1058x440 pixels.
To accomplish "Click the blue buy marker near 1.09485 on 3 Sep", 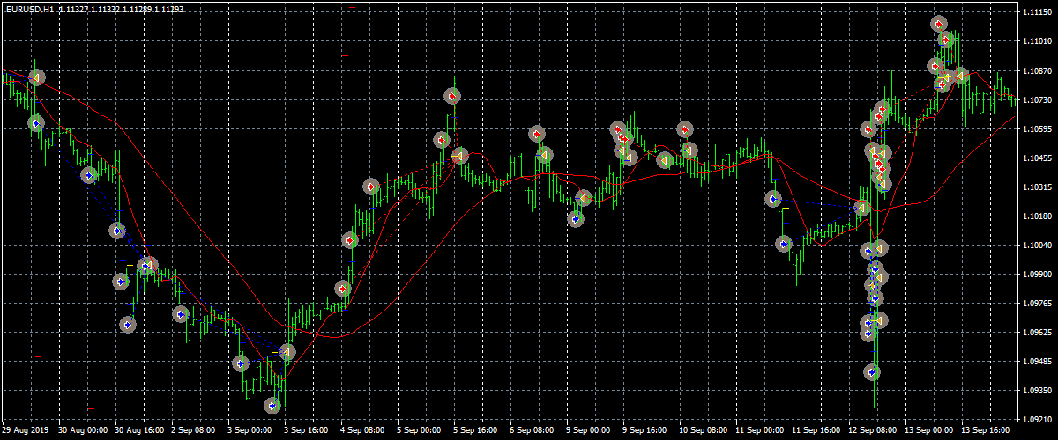I will (241, 363).
